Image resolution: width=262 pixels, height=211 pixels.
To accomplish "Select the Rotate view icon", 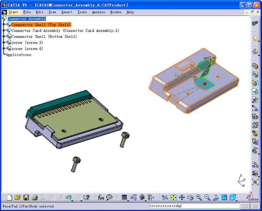I will point(190,197).
